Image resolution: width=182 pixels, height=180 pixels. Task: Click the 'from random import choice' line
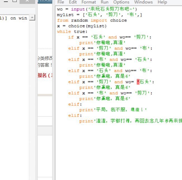click(92, 20)
